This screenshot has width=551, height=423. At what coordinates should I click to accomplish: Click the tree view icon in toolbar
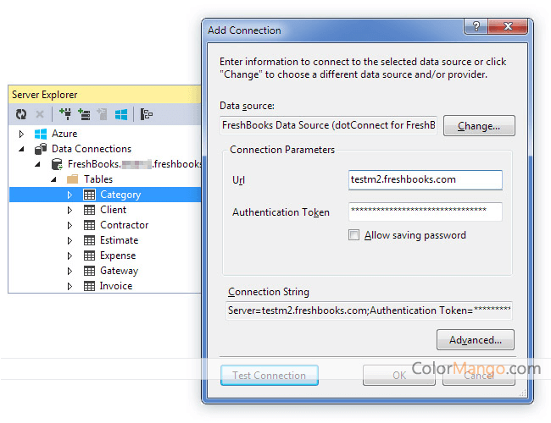pyautogui.click(x=146, y=114)
